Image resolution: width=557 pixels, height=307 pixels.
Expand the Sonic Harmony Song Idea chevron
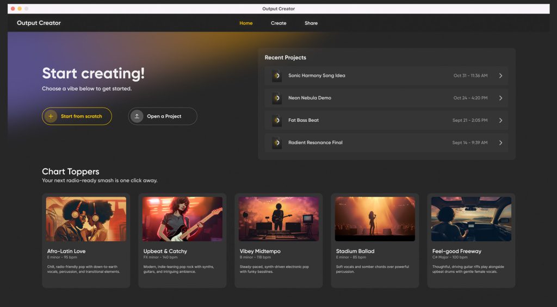(x=500, y=76)
